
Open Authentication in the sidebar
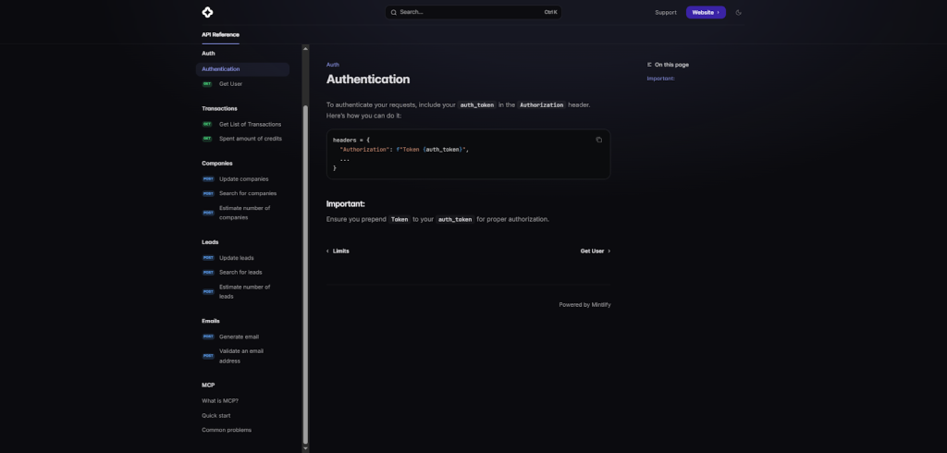pos(221,69)
